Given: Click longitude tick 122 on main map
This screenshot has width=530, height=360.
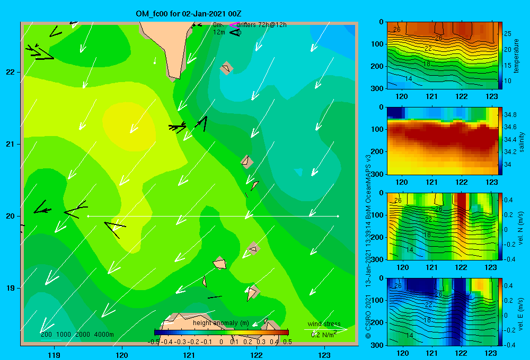Looking at the screenshot, I should pos(257,355).
